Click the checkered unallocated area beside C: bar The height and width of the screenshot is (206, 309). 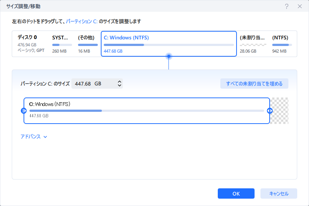[279, 111]
